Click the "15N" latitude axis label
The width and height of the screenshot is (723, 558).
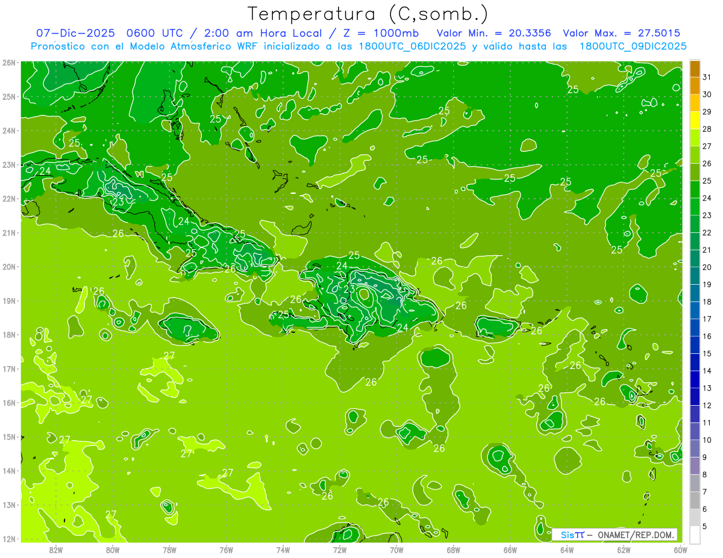(9, 437)
